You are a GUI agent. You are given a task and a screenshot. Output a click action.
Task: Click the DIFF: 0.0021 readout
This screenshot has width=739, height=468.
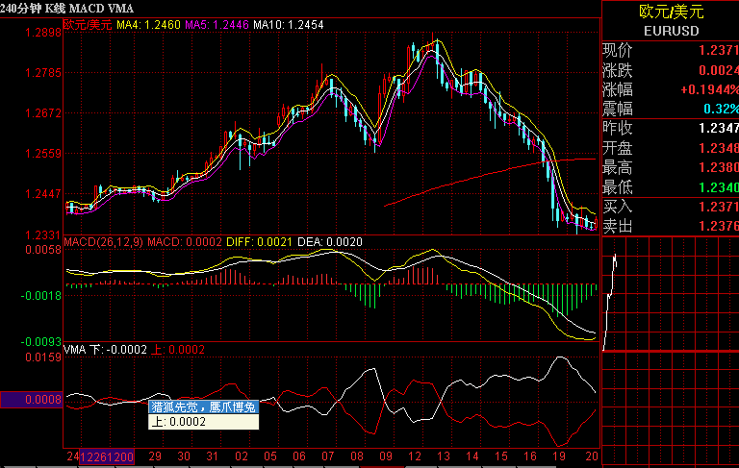pos(259,242)
